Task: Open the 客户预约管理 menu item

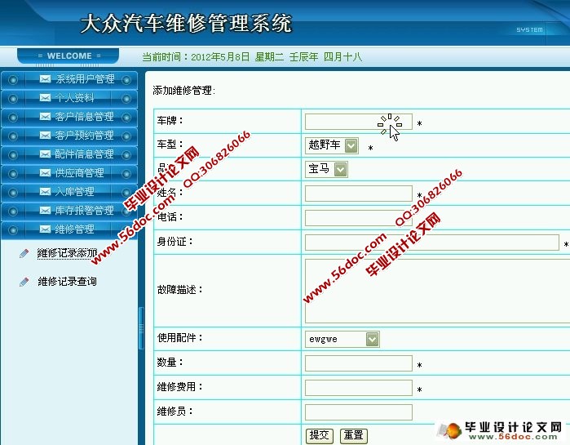Action: 69,136
